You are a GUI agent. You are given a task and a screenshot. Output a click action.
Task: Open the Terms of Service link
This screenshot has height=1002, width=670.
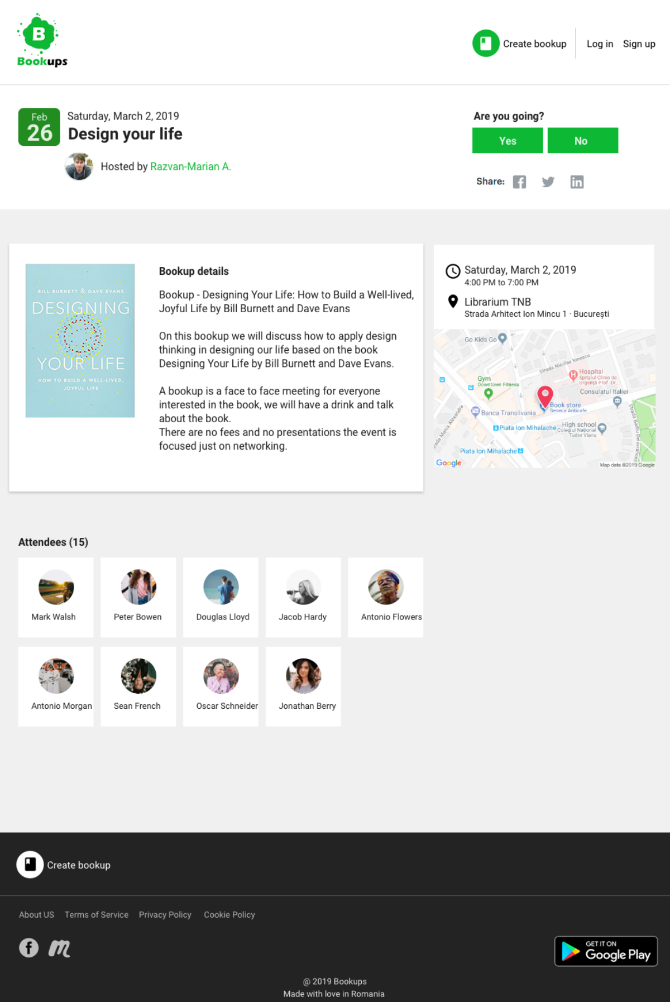[97, 914]
